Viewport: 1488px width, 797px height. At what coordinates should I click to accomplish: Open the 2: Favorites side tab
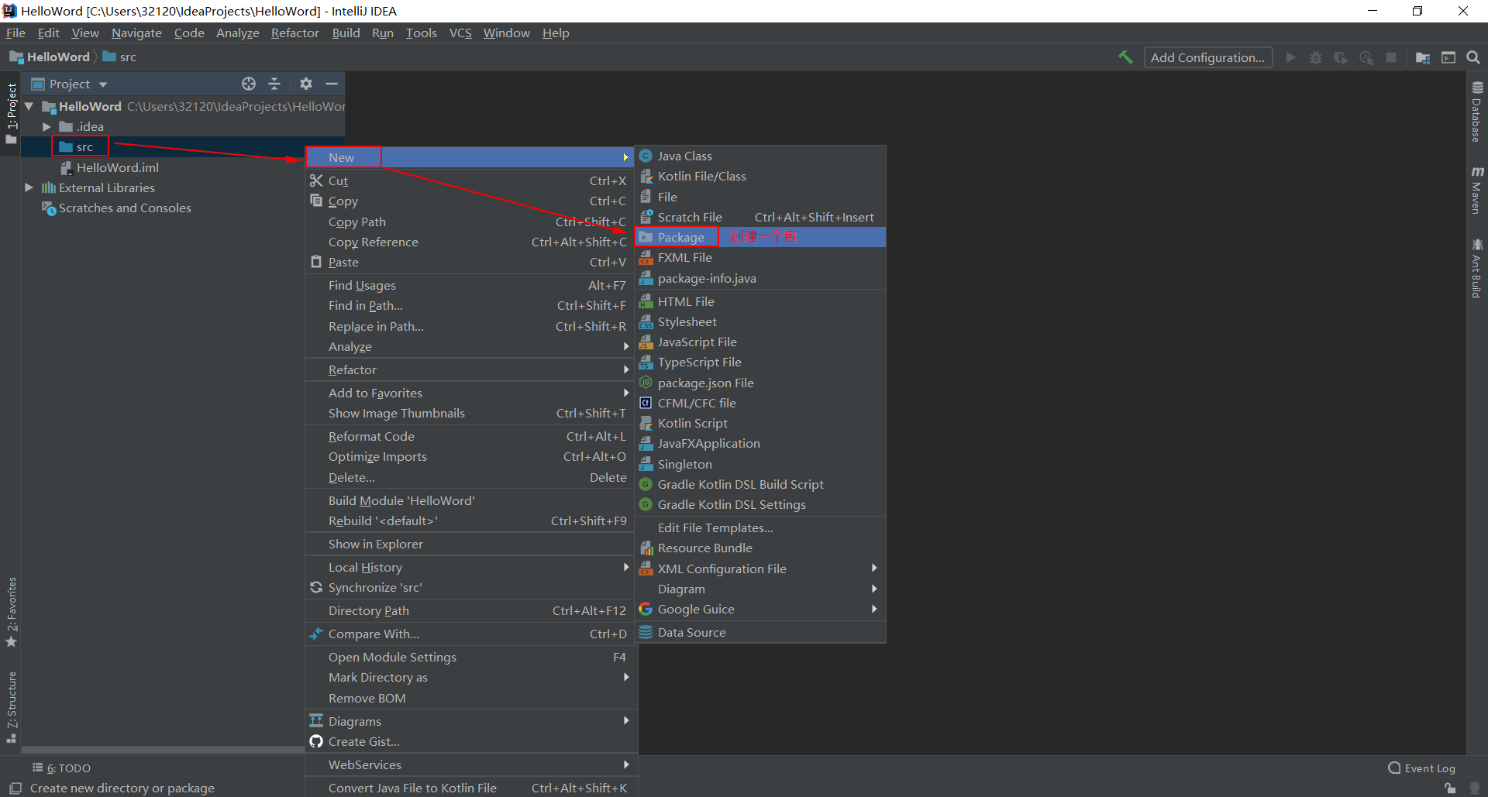(11, 613)
